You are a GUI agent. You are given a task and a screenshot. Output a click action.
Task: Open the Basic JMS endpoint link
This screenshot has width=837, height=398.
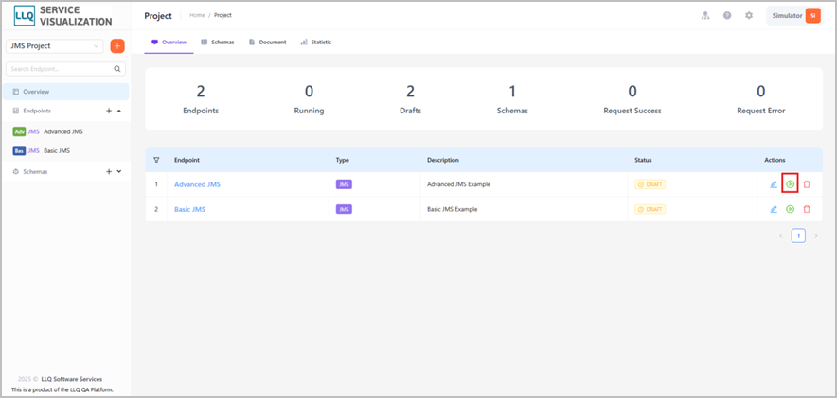[x=189, y=209]
